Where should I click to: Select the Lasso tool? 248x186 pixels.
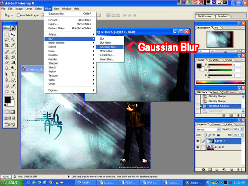(x=7, y=40)
